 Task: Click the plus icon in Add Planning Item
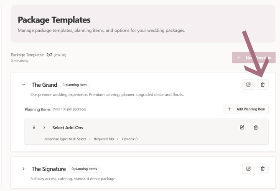(x=229, y=109)
